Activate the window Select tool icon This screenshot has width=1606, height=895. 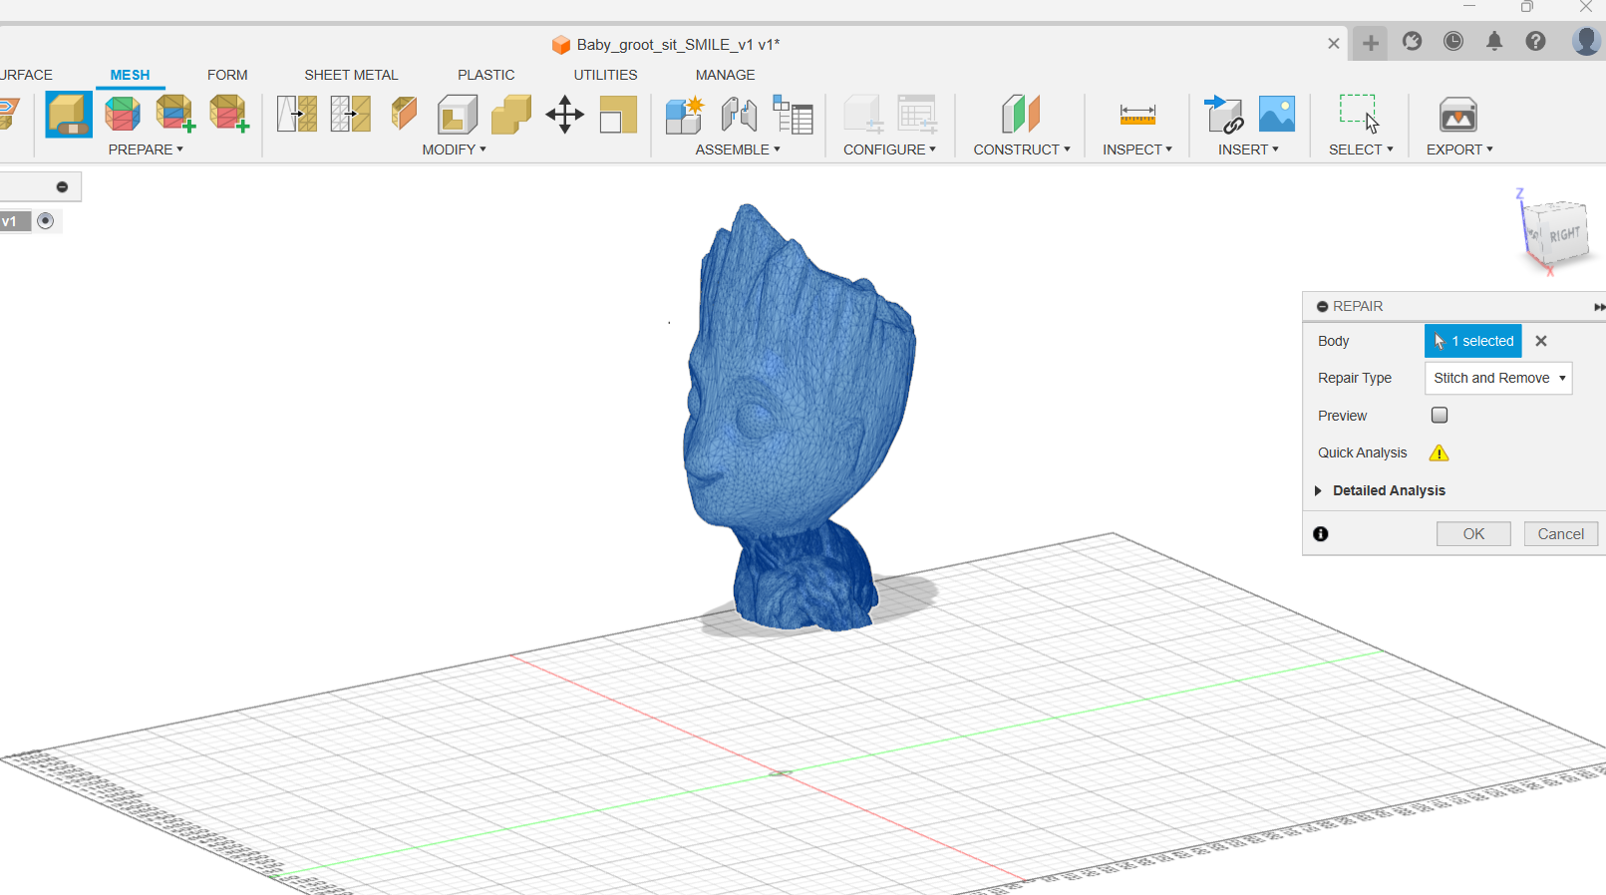1360,114
